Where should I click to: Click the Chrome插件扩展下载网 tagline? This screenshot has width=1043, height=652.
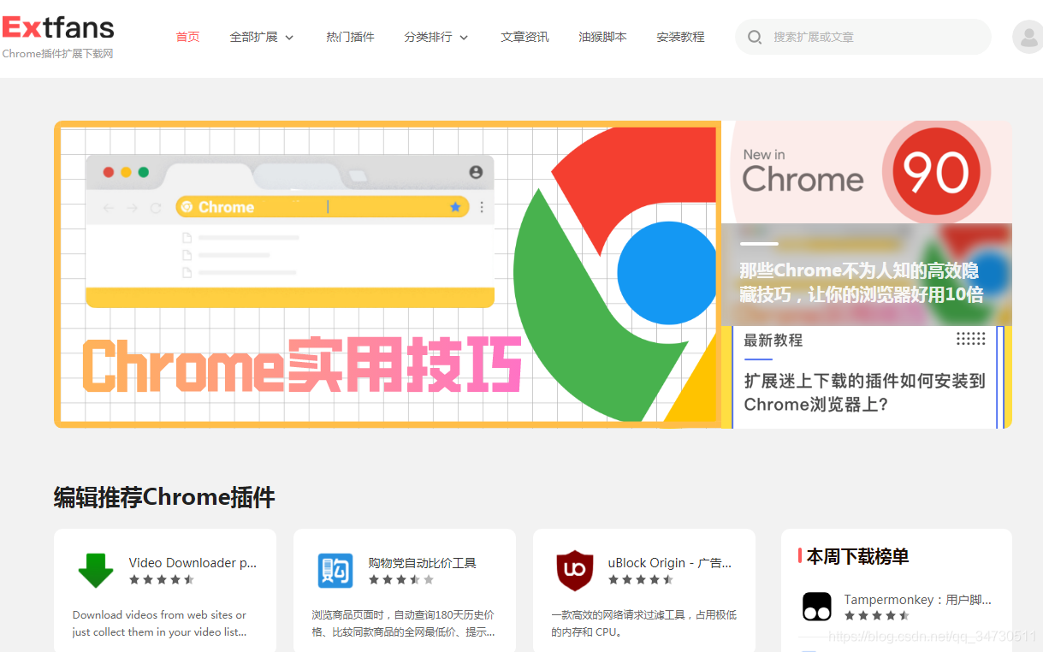tap(57, 54)
